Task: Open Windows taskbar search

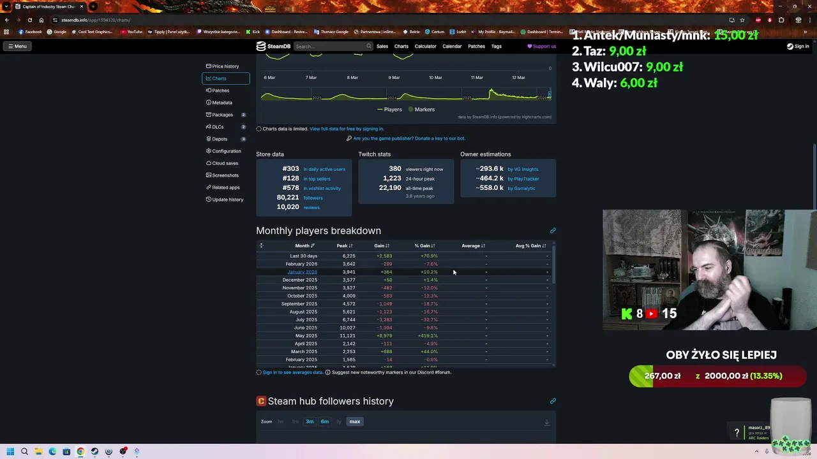Action: (x=24, y=451)
